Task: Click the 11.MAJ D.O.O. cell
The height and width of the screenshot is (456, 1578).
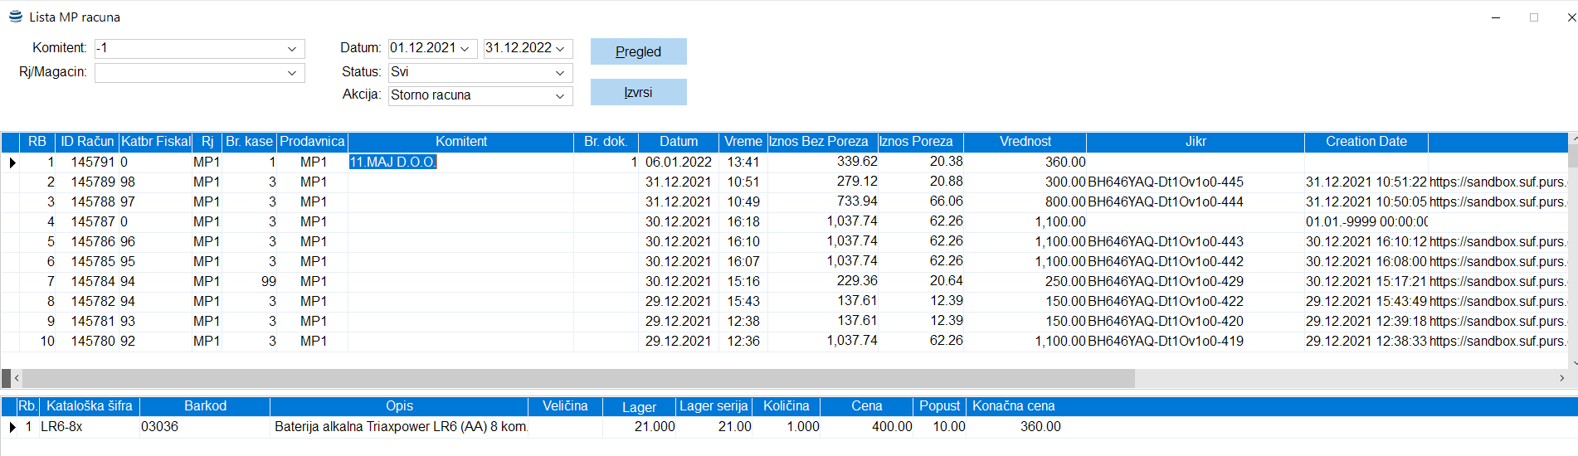Action: click(393, 162)
